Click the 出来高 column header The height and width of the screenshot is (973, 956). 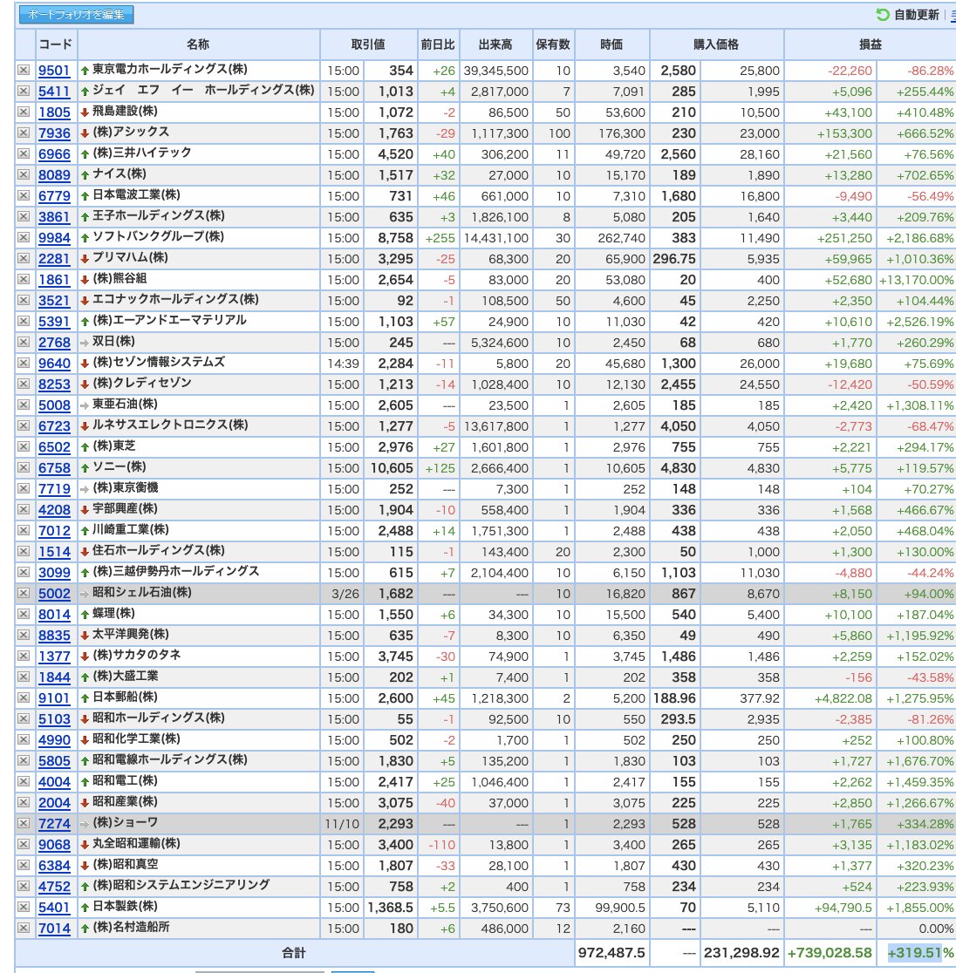click(495, 44)
